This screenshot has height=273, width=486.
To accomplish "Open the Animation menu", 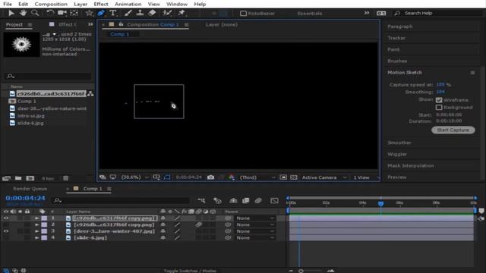I will (128, 4).
